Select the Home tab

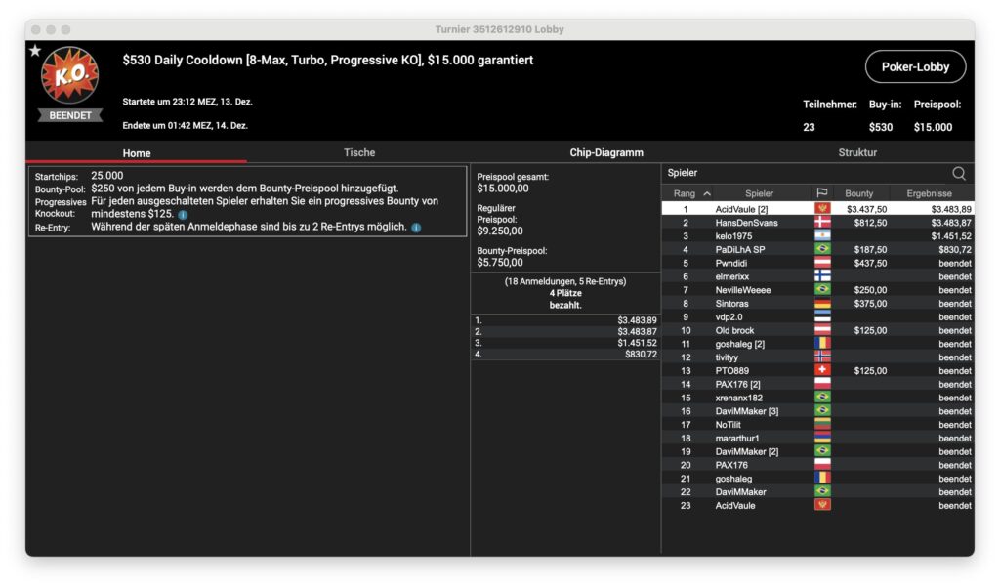[136, 153]
